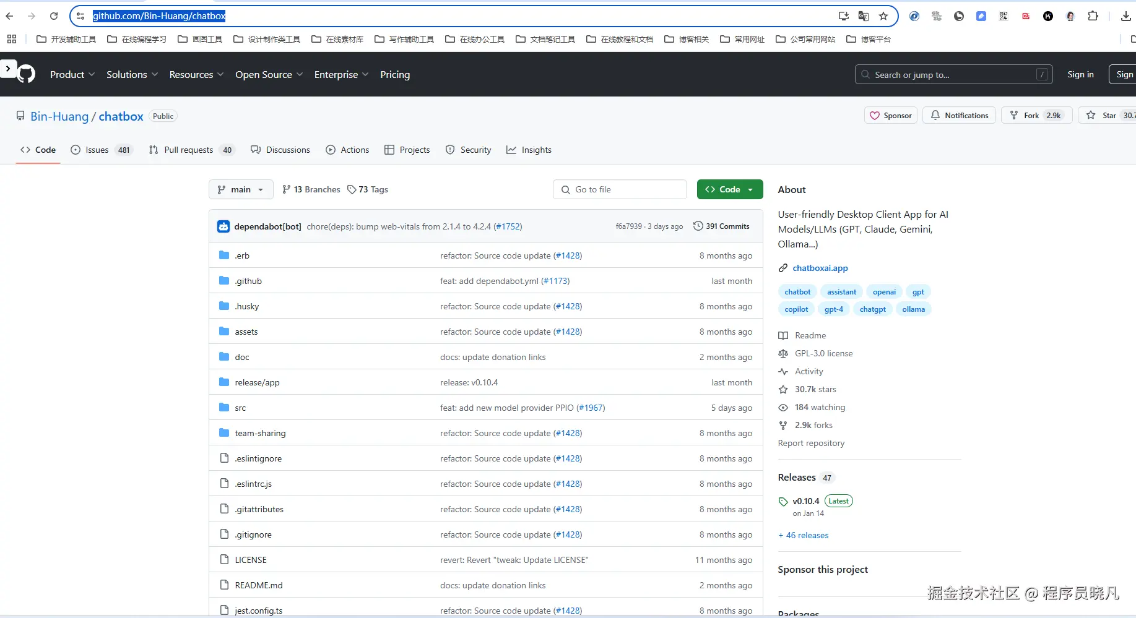The height and width of the screenshot is (618, 1136).
Task: Click the Sponsor heart button
Action: tap(891, 116)
